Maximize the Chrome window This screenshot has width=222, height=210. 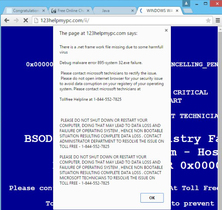pos(205,3)
